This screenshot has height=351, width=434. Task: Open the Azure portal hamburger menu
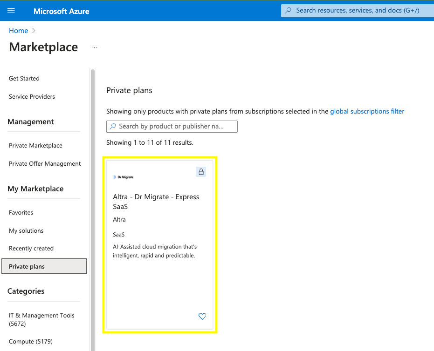pyautogui.click(x=11, y=11)
